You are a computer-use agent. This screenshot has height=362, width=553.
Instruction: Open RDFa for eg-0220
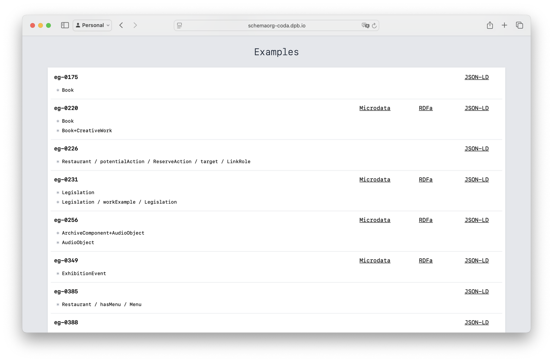426,108
